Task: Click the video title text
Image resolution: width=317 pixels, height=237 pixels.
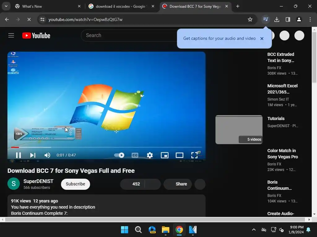Action: coord(71,171)
